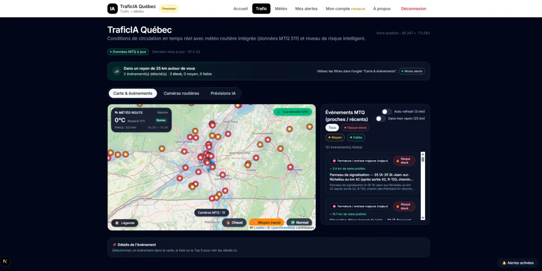Open the Trafic nav item
Screen dimensions: 542x271
[x=261, y=9]
